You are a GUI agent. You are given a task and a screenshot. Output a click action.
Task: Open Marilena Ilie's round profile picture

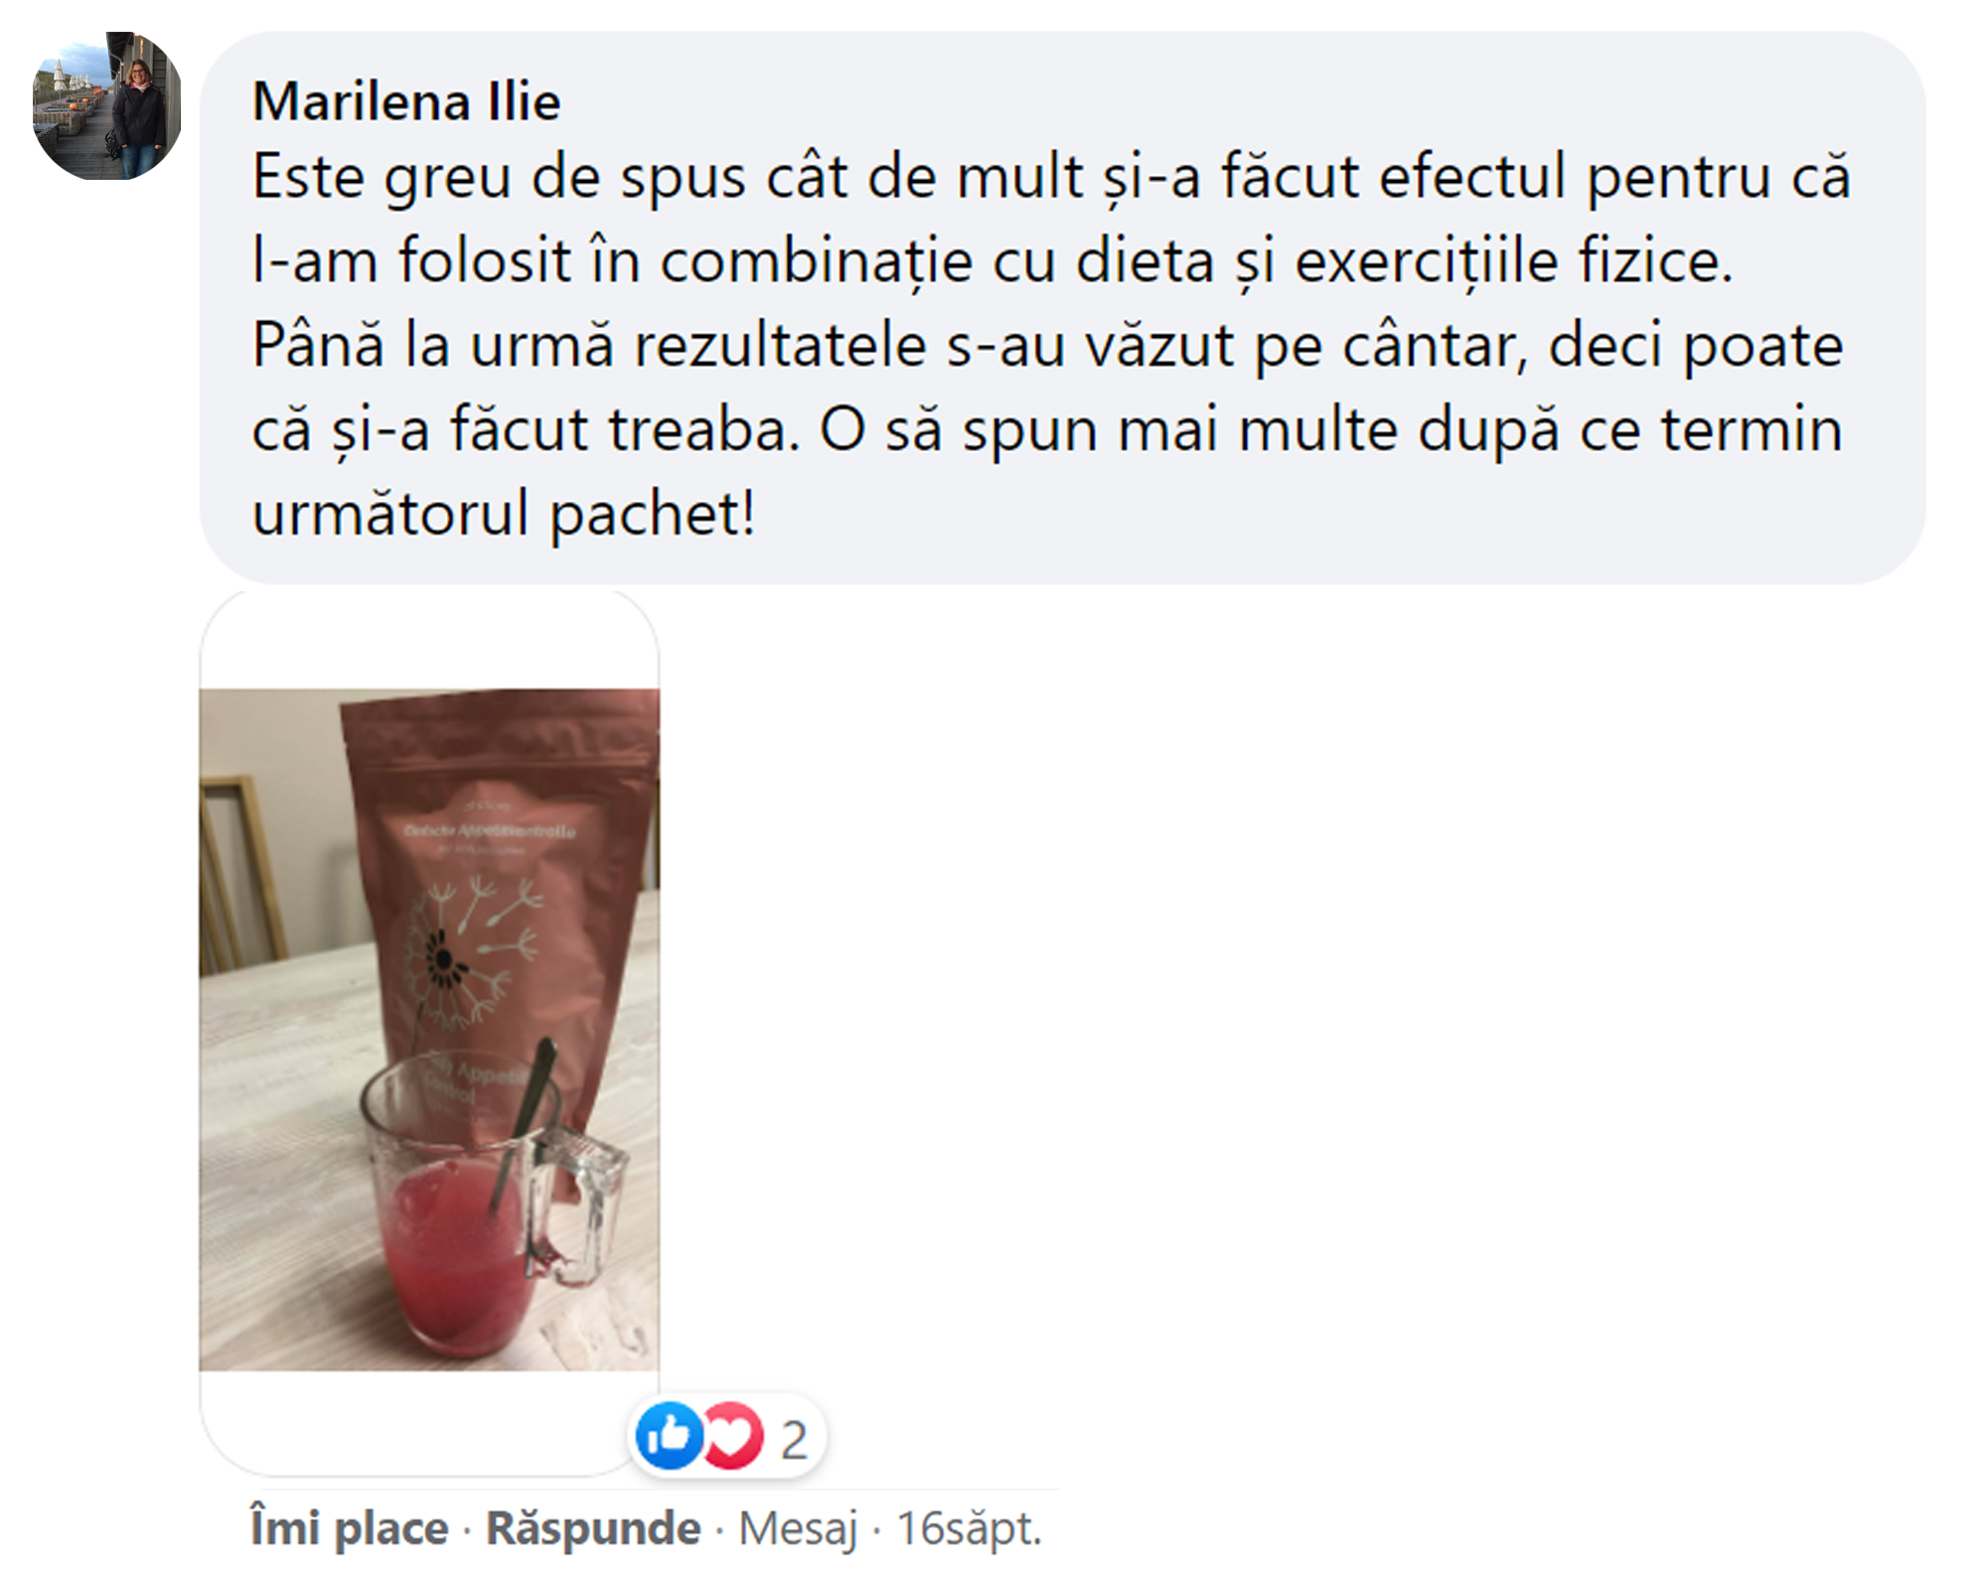[x=107, y=105]
